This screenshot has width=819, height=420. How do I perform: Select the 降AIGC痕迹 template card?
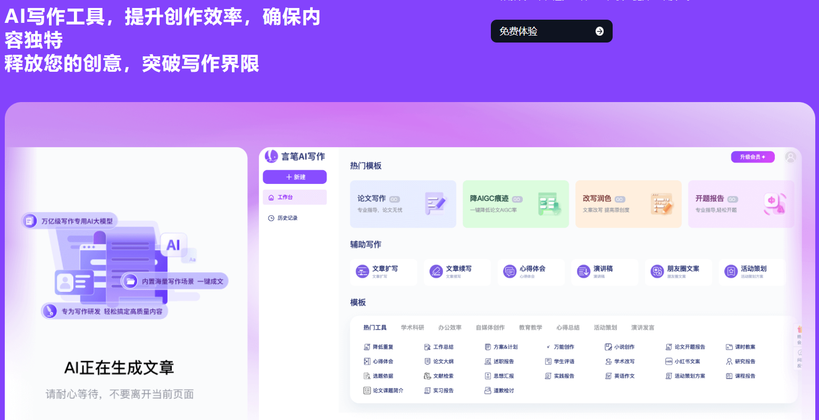515,204
